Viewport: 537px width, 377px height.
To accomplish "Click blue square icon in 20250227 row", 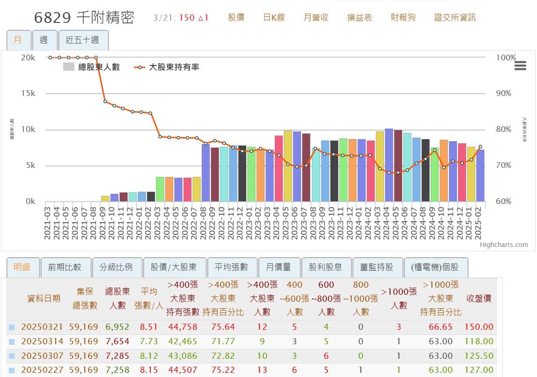I will [x=12, y=370].
